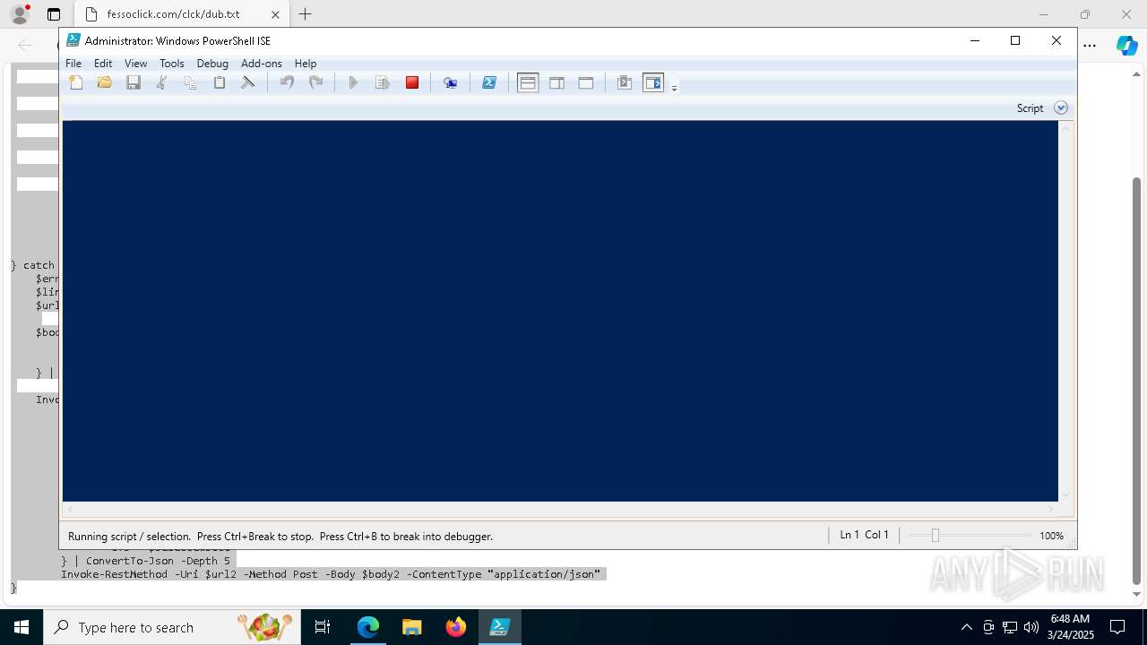This screenshot has height=645, width=1147.
Task: Open the File menu
Action: [x=73, y=64]
